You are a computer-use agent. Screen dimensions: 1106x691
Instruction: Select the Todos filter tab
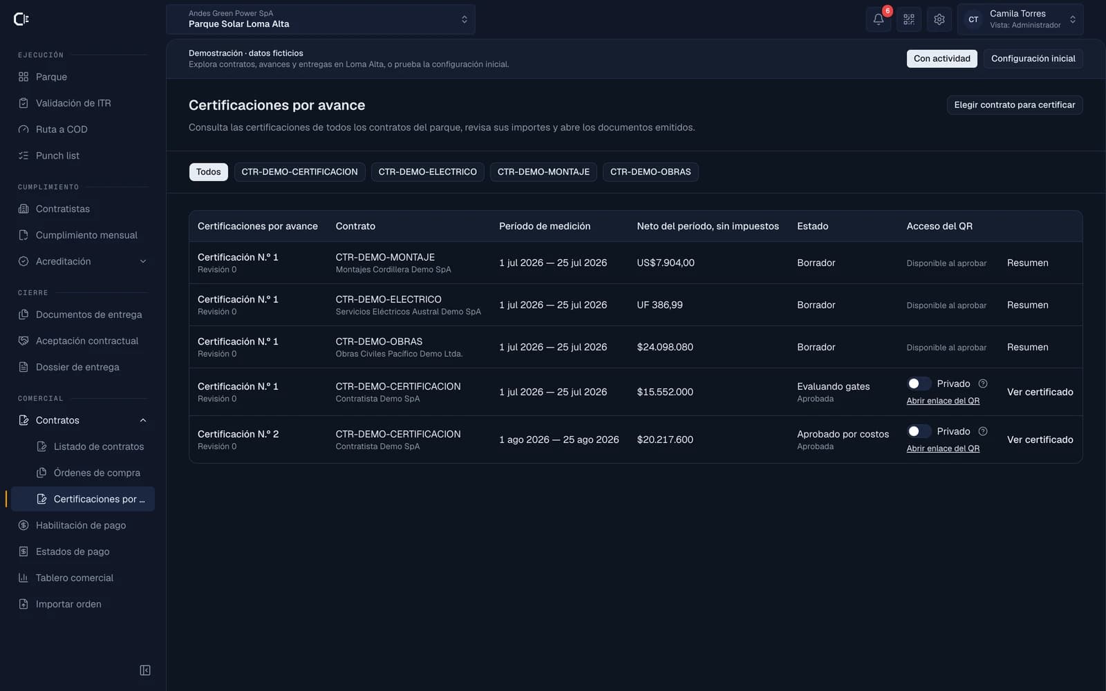[208, 172]
